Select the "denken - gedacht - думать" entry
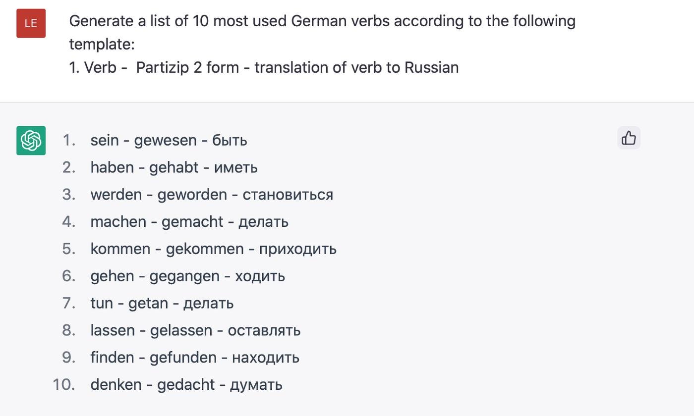The image size is (694, 416). 186,385
